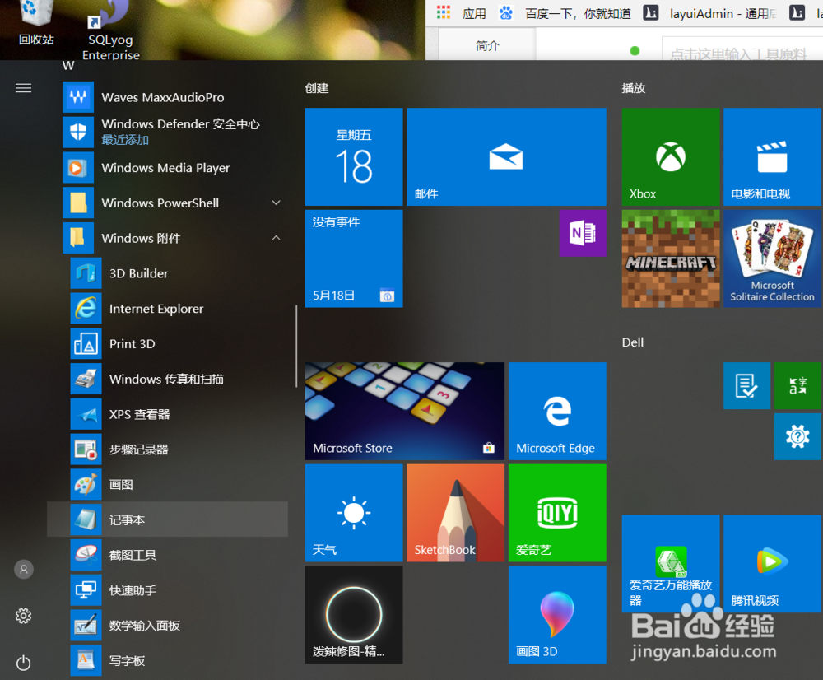Open Settings gear in Start sidebar
823x680 pixels.
point(24,616)
